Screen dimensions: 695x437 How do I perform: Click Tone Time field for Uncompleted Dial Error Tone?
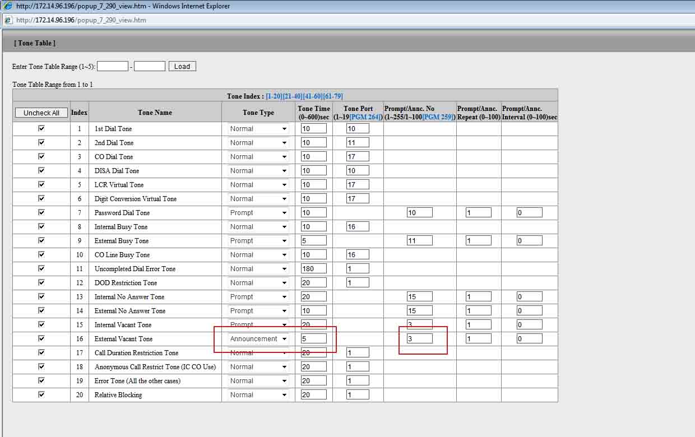click(313, 269)
